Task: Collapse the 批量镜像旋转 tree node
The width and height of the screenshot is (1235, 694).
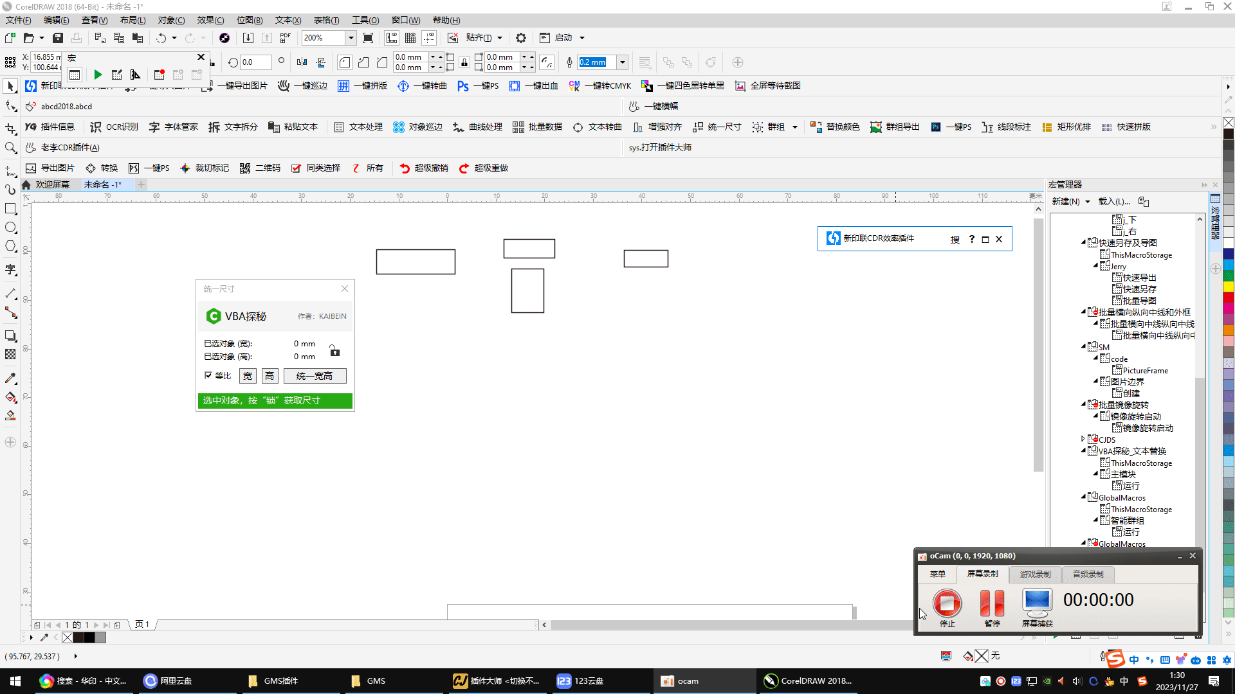Action: click(1083, 404)
